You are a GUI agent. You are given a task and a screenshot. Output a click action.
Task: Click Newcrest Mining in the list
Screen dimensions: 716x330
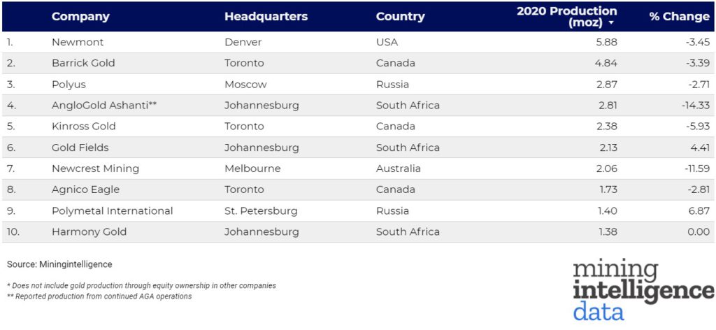pos(95,168)
